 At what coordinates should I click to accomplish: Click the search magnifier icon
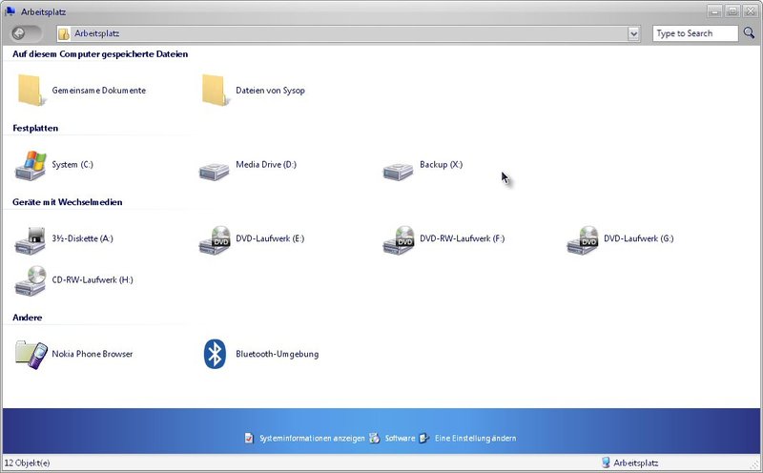tap(748, 33)
